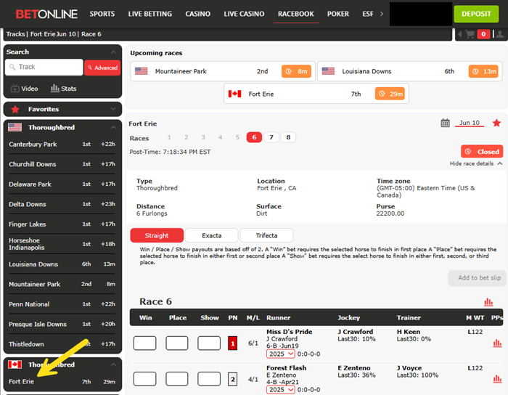Click the Fort Erie card's Canadian flag
Screen dimensions: 508x395
pyautogui.click(x=234, y=94)
